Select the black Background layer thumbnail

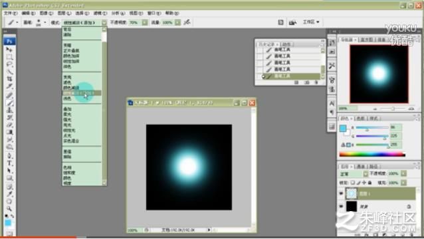click(x=352, y=206)
